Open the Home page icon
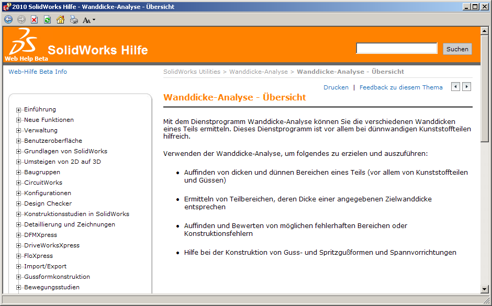Screen dimensions: 492x306 pos(61,20)
